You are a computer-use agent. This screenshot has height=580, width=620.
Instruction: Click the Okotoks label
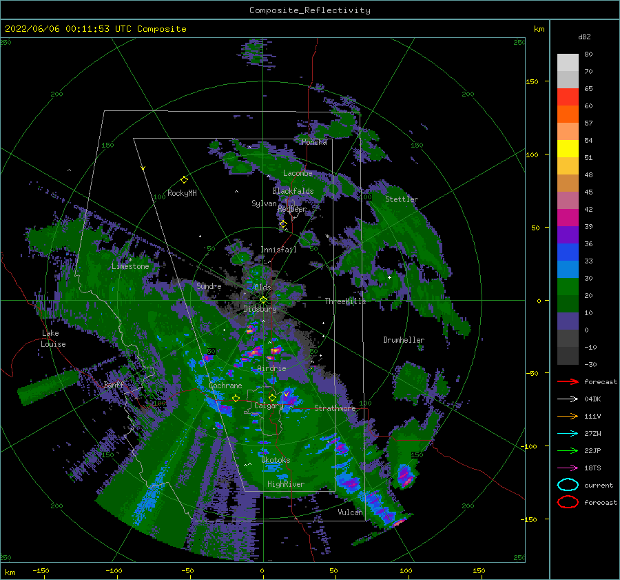[x=276, y=460]
